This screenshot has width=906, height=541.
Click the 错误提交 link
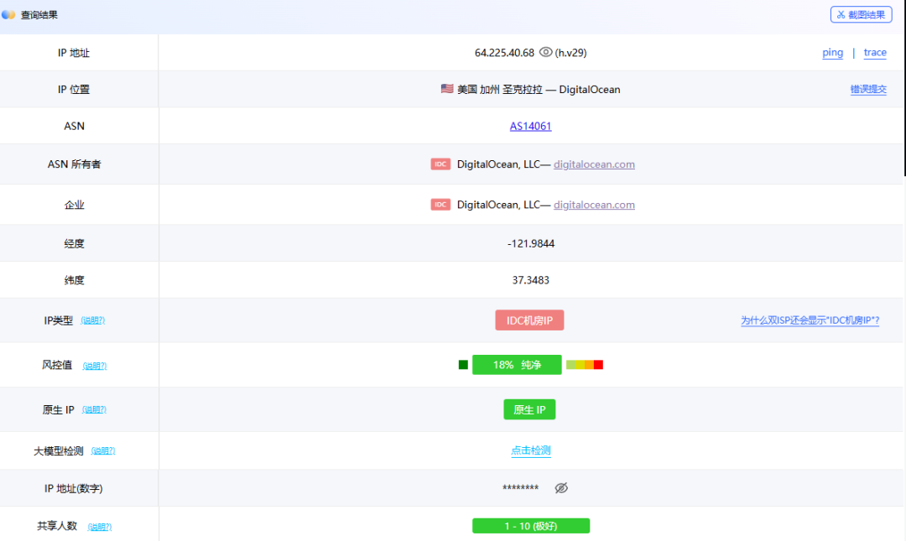(x=868, y=90)
